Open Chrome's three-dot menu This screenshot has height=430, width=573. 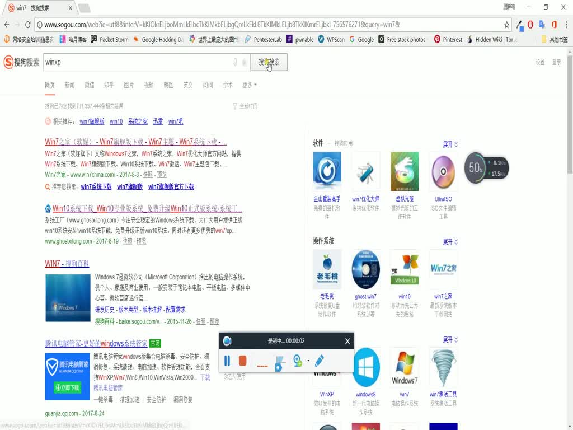[566, 25]
